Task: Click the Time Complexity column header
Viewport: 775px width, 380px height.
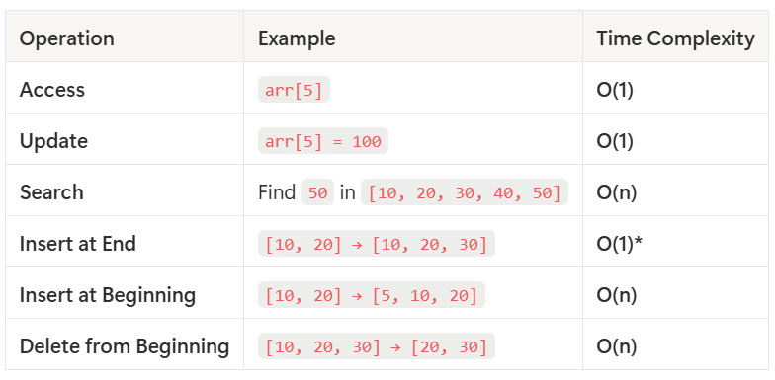Action: 675,38
